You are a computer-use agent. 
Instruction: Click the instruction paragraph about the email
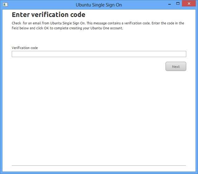[98, 26]
